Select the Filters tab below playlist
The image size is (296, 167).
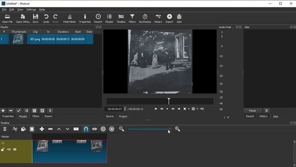click(x=36, y=116)
